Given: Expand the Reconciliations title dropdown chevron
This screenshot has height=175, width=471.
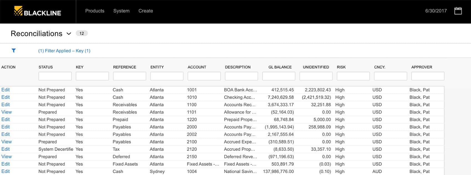Looking at the screenshot, I should [x=69, y=34].
